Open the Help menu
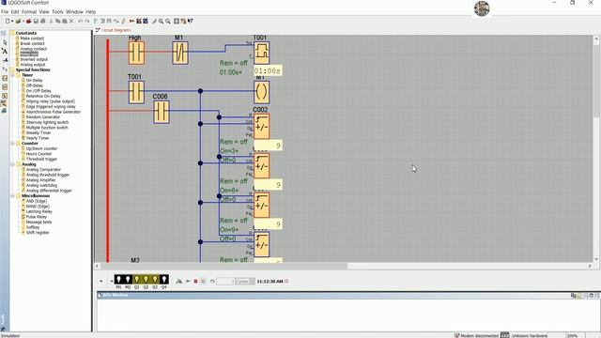The height and width of the screenshot is (338, 601). (90, 12)
